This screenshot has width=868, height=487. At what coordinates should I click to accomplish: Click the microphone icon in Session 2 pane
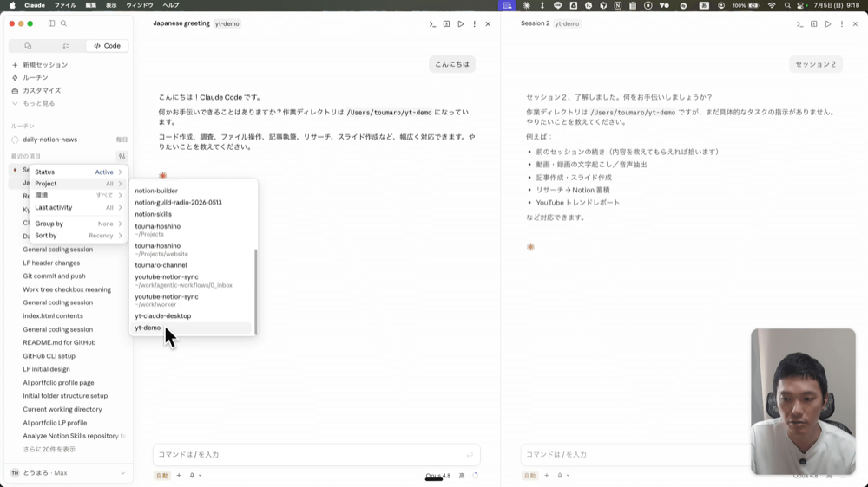(560, 476)
